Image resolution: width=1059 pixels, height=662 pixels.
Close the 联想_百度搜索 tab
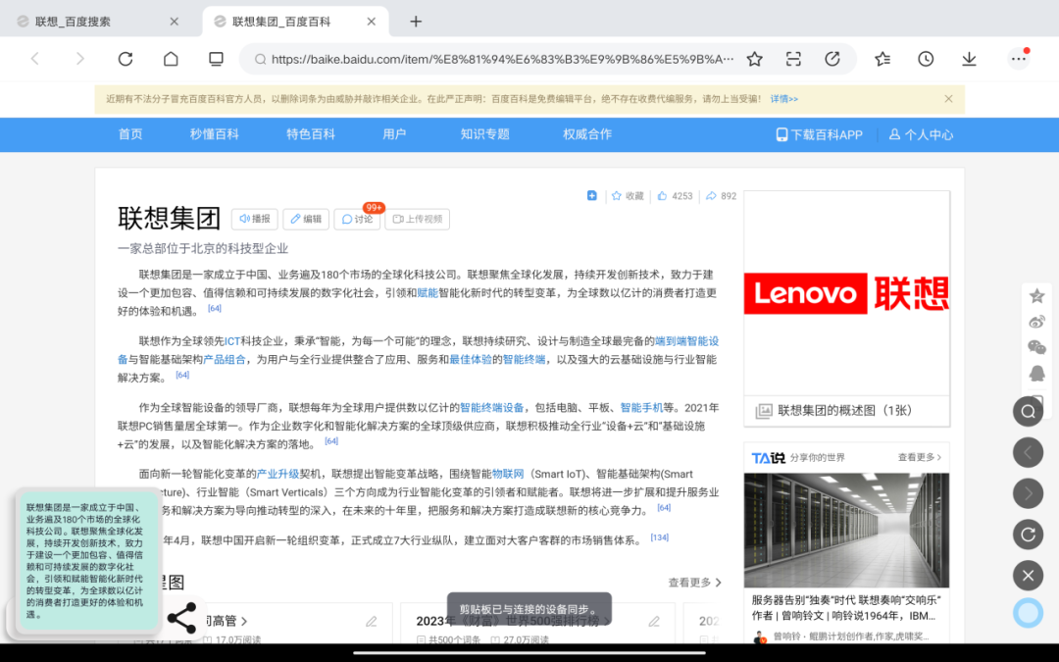[x=175, y=22]
